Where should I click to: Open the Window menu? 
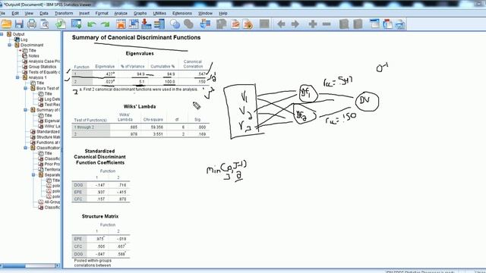point(205,14)
